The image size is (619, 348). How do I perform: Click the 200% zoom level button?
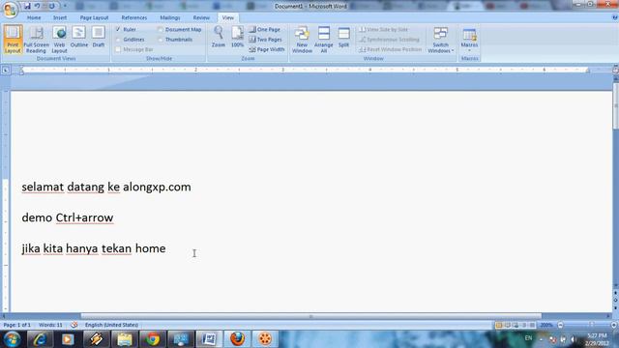click(546, 325)
